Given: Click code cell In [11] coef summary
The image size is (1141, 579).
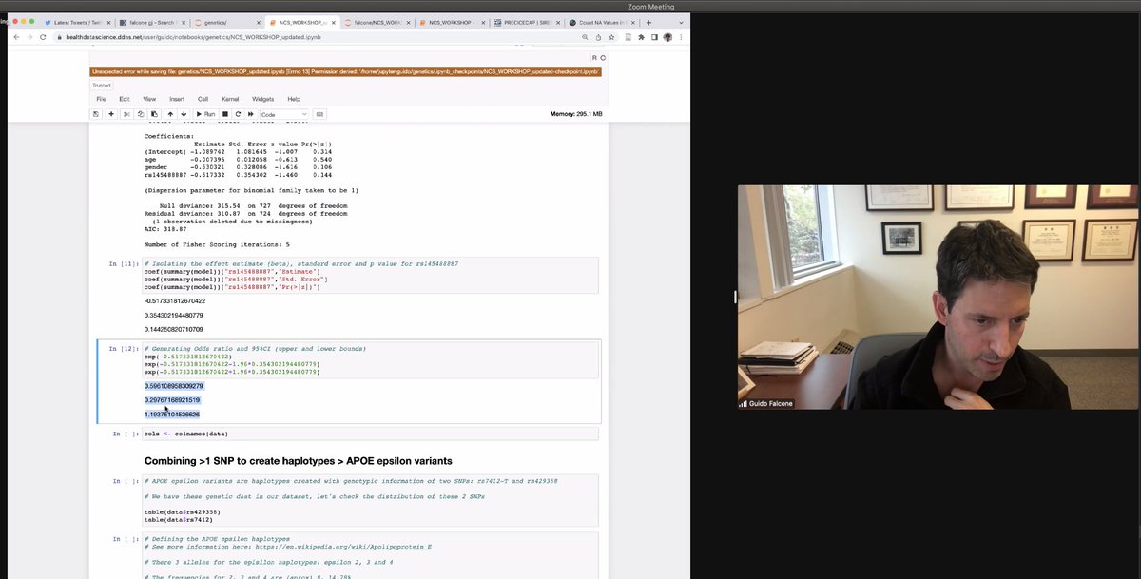Looking at the screenshot, I should [371, 275].
